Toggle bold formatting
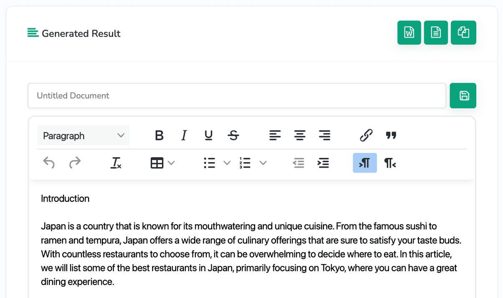 click(159, 135)
